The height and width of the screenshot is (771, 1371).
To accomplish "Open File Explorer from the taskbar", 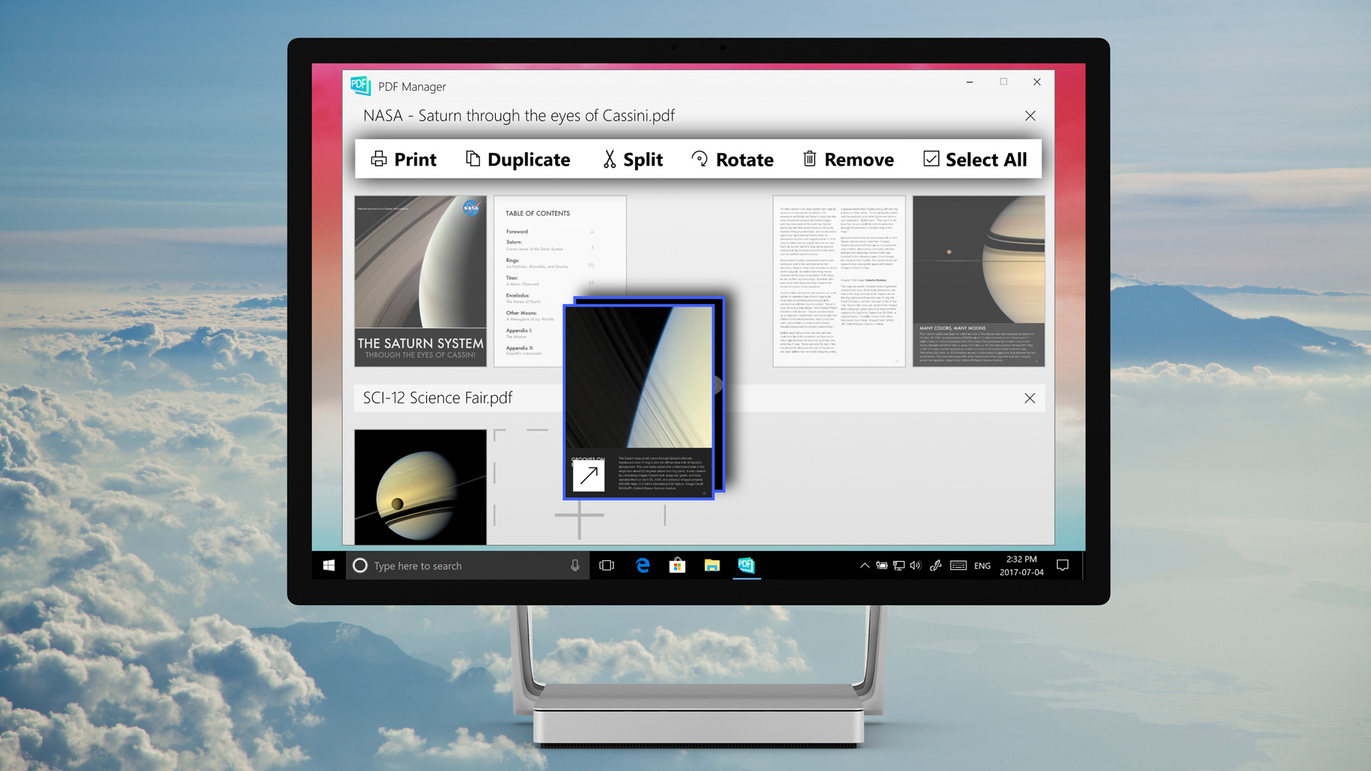I will [x=712, y=565].
